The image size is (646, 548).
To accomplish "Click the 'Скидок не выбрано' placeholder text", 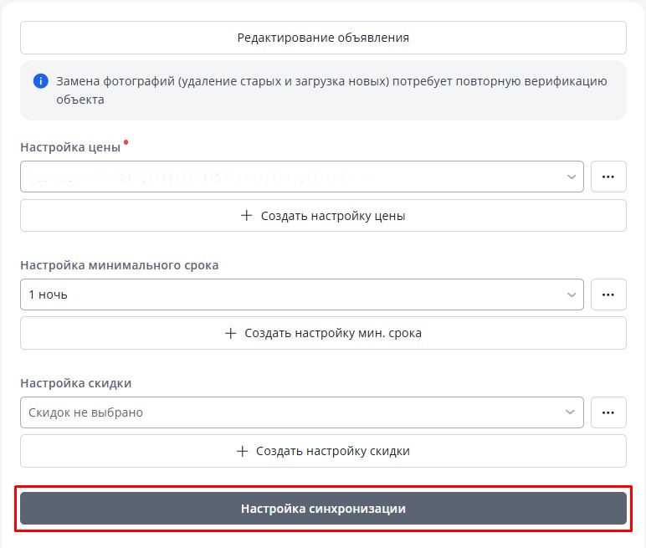I will click(x=85, y=412).
